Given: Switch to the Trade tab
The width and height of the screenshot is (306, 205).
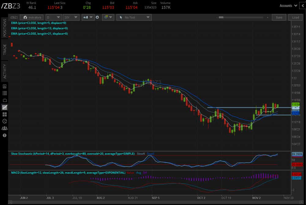Looking at the screenshot, I should coord(5,49).
